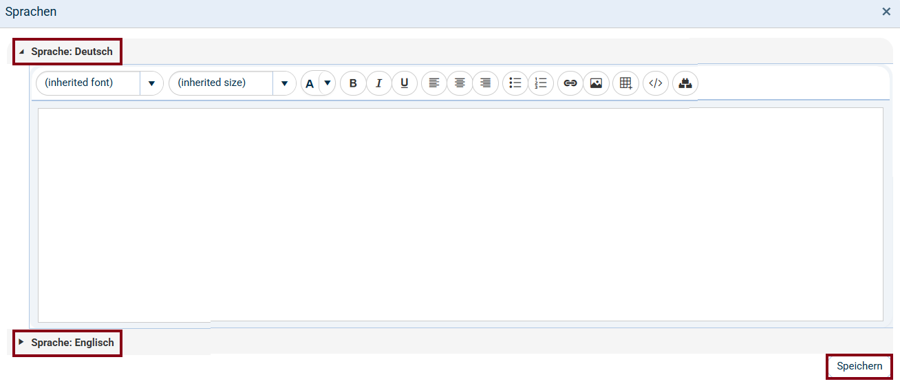Click the Speichern button

(859, 366)
